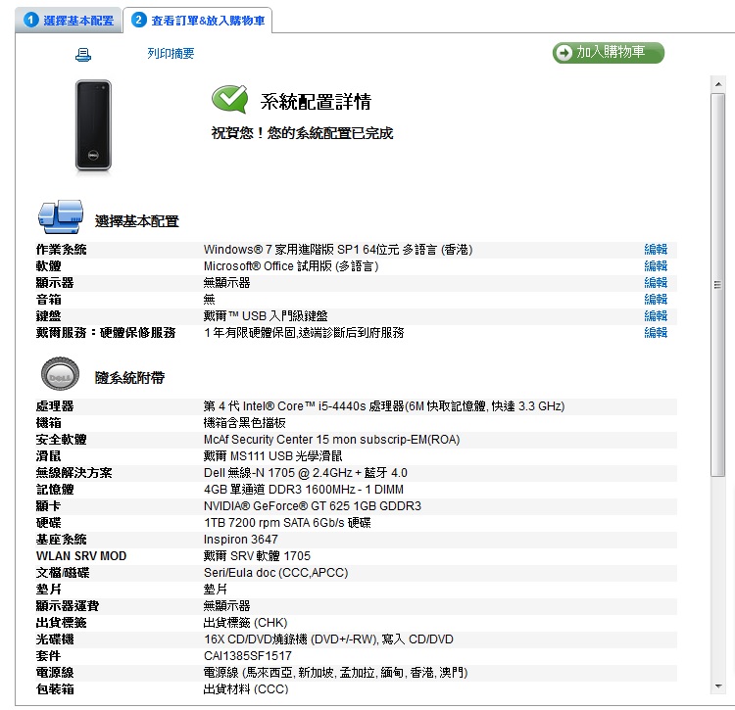This screenshot has height=710, width=735.
Task: Open the 列印摘要 print summary link
Action: [171, 54]
